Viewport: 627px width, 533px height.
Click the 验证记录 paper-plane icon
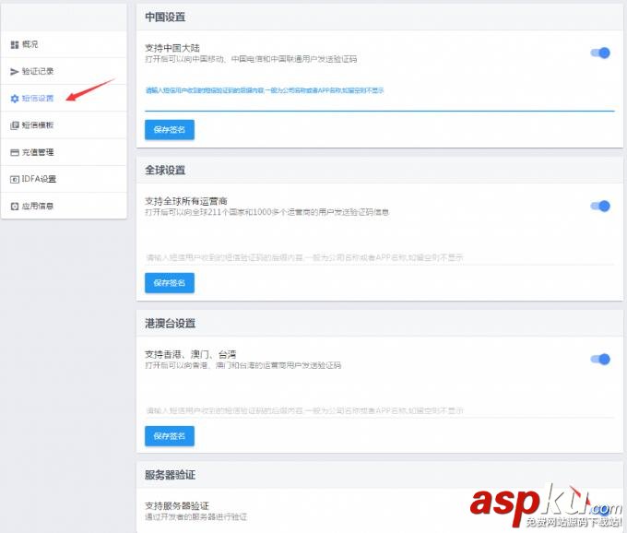tap(15, 72)
